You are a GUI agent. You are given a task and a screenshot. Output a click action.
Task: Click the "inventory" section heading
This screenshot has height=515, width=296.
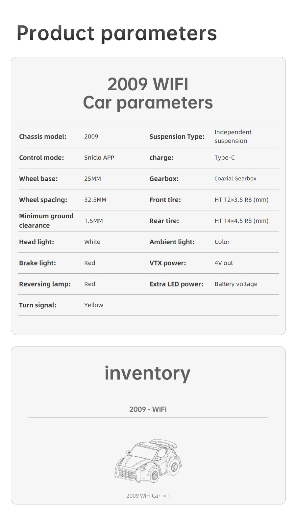coord(148,373)
